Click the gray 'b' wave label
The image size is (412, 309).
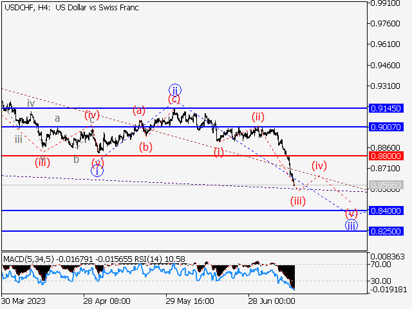point(76,159)
